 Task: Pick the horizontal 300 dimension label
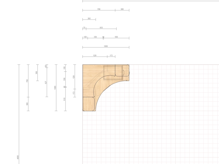coord(122,9)
